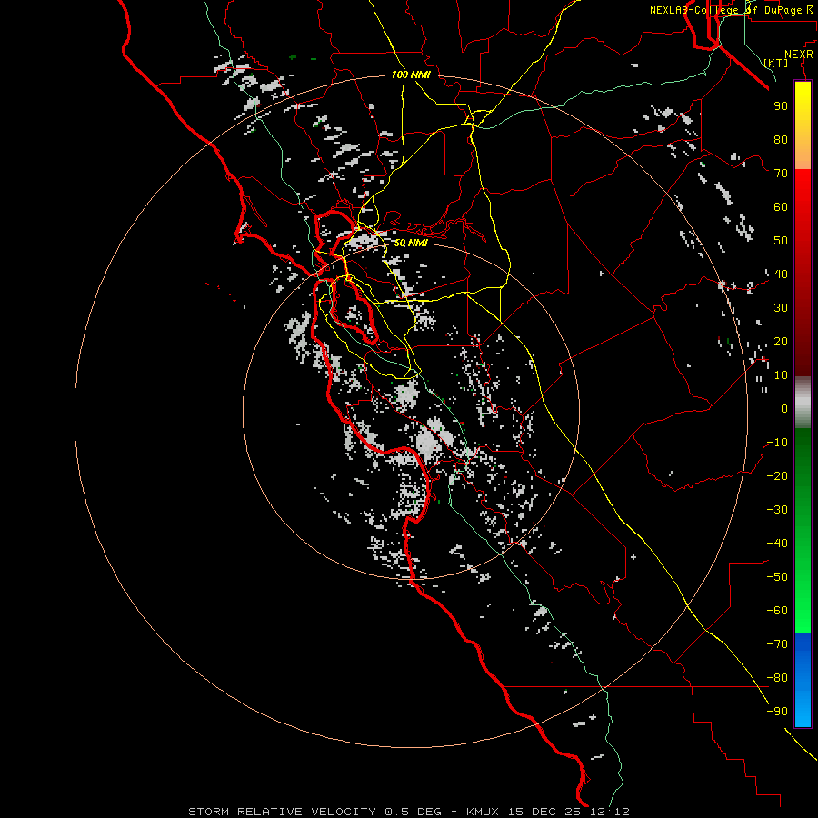The image size is (818, 818).
Task: Click the -60 scale value
Action: (x=777, y=611)
